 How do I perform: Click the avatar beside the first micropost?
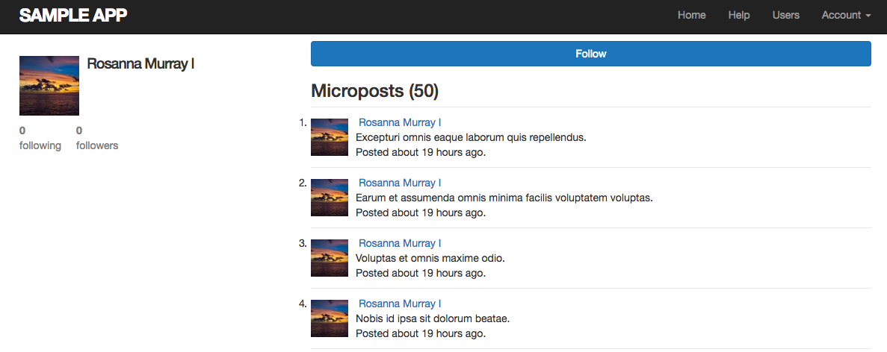coord(330,136)
